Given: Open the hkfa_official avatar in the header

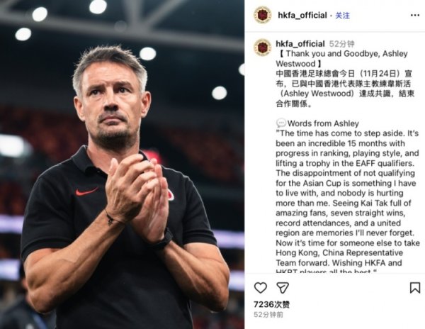Looking at the screenshot, I should 262,15.
